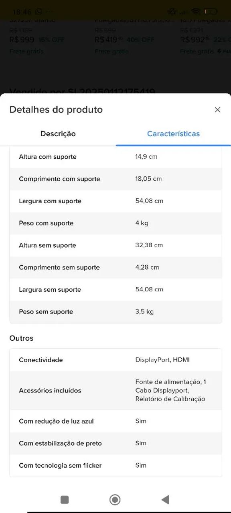231x513 pixels.
Task: Tap the R$419 discounted price
Action: pos(106,40)
